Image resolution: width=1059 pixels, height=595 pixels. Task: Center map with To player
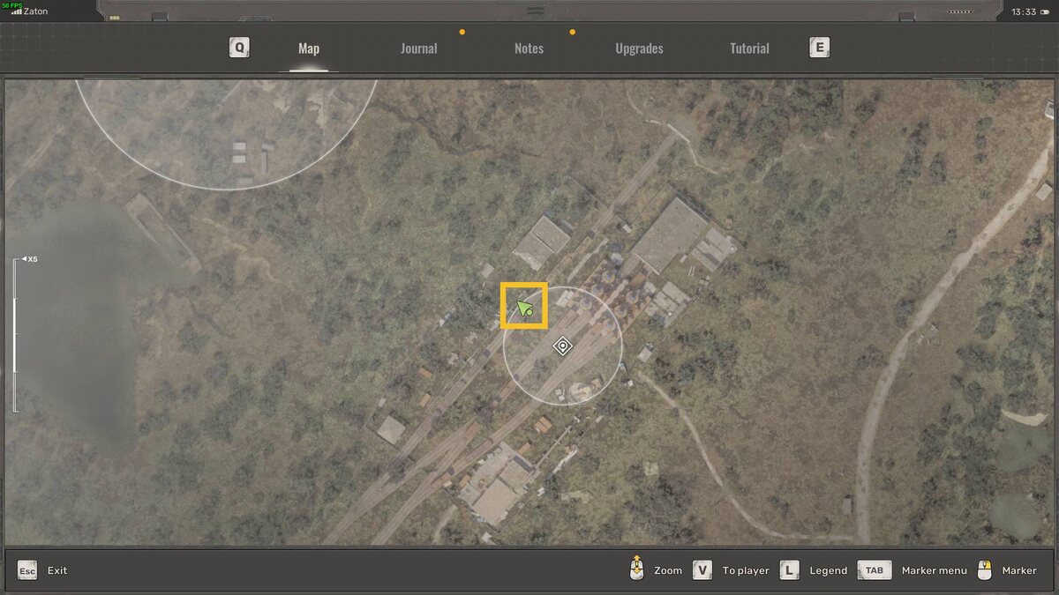point(746,570)
